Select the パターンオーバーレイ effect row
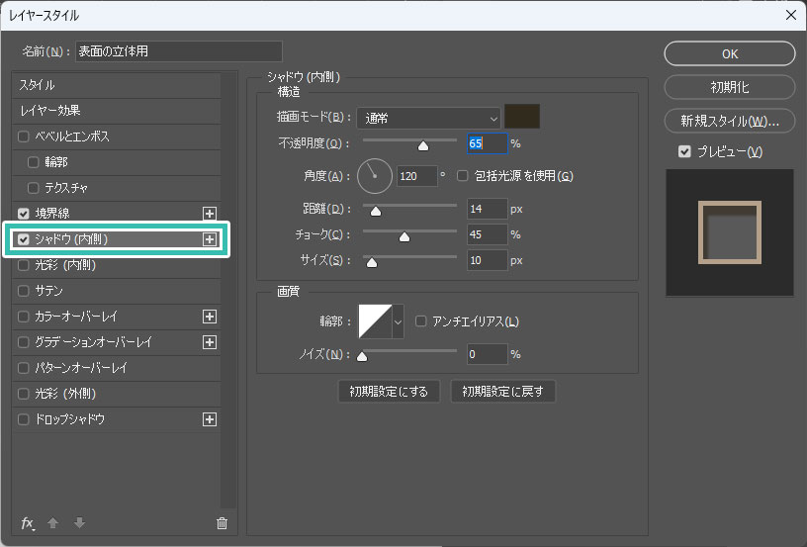This screenshot has width=807, height=547. 117,368
